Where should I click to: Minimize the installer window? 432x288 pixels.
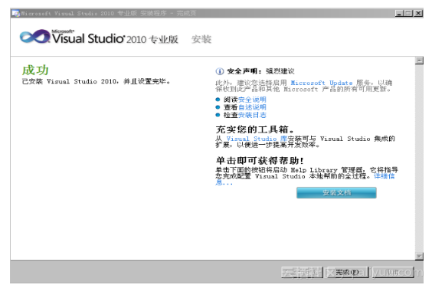pos(399,13)
